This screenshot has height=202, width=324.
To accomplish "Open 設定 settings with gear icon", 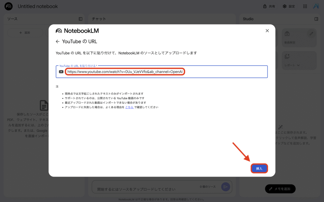I will tap(289, 6).
